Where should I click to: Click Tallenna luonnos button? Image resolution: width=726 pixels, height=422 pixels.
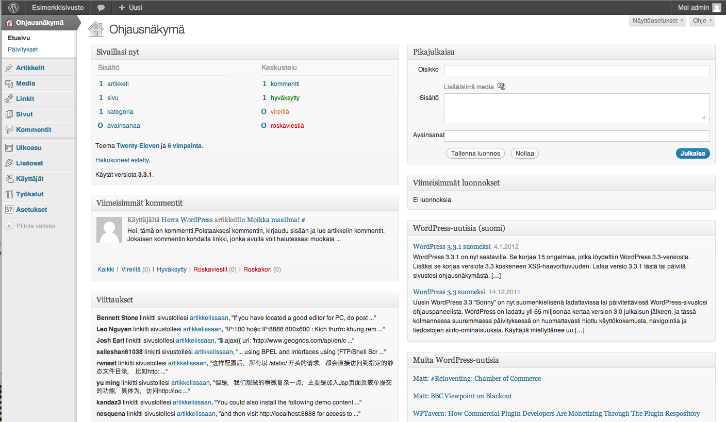point(475,153)
